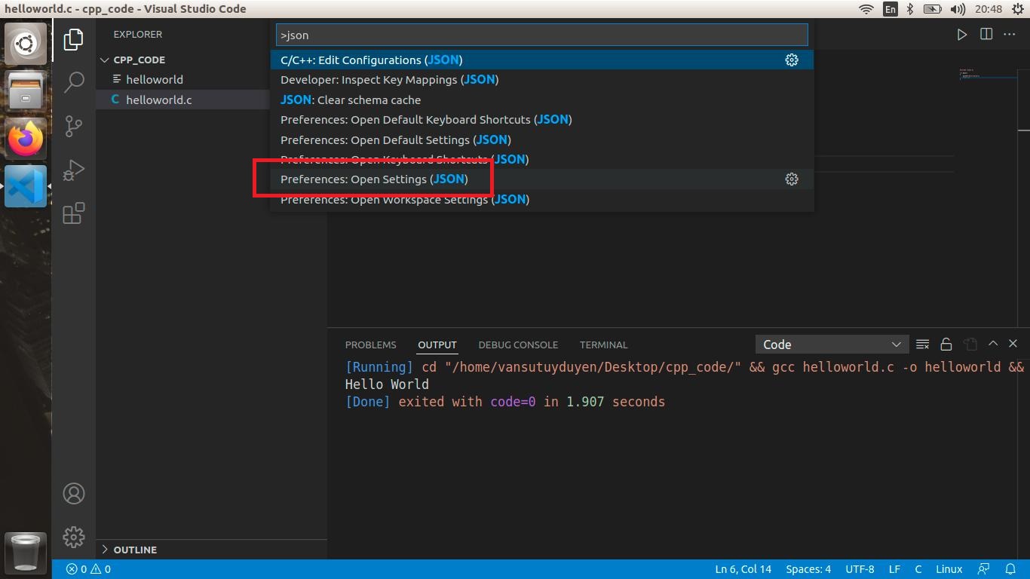Screen dimensions: 1030x579
Task: Configure keybinding gear for Open Settings (JSON)
Action: pos(791,179)
